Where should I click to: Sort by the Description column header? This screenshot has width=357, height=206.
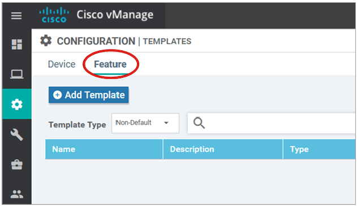(x=223, y=149)
